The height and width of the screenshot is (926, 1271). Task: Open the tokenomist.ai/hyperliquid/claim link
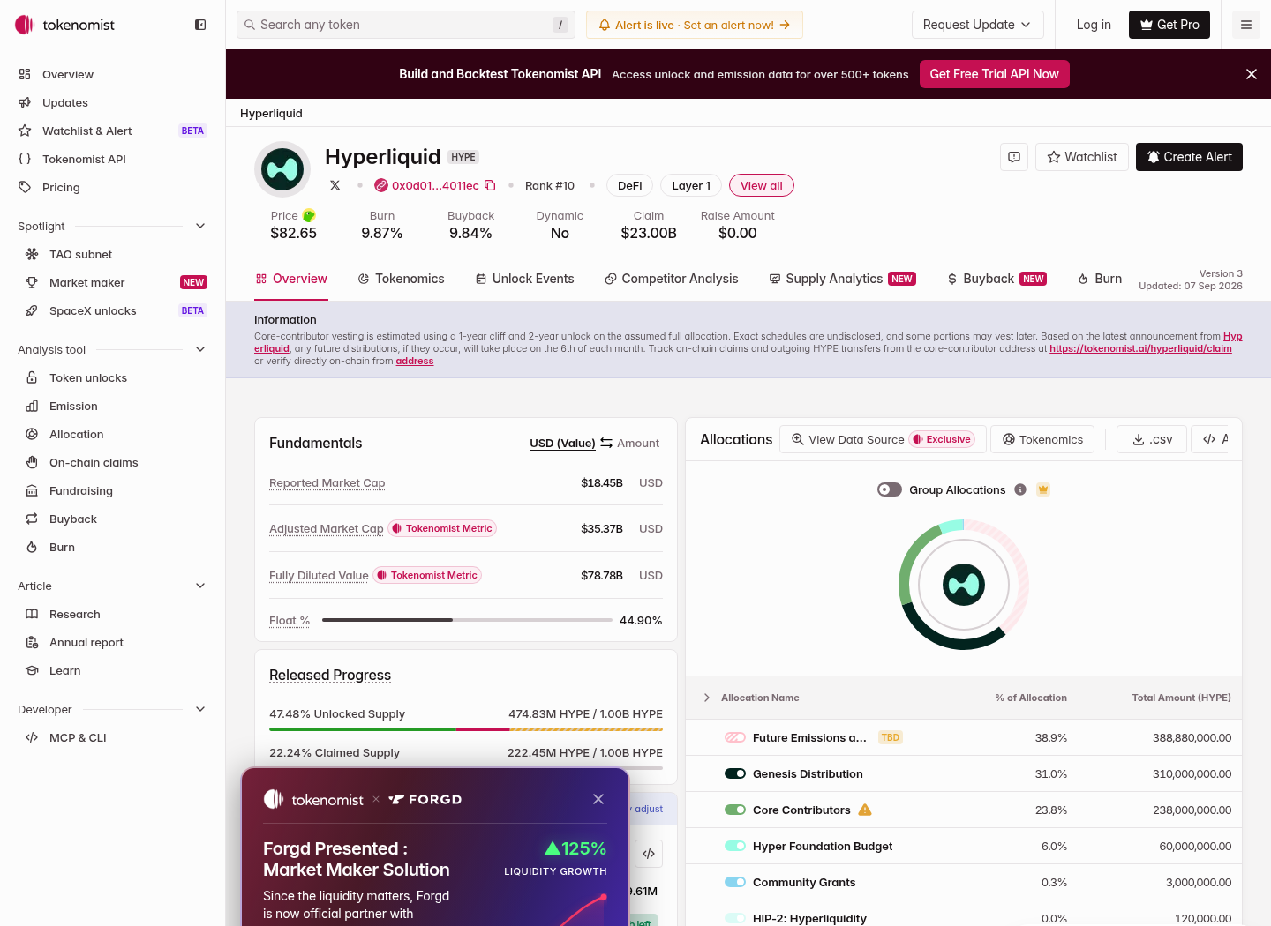pos(1140,348)
